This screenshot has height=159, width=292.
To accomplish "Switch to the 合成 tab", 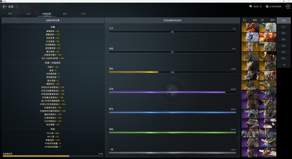I will pos(28,14).
